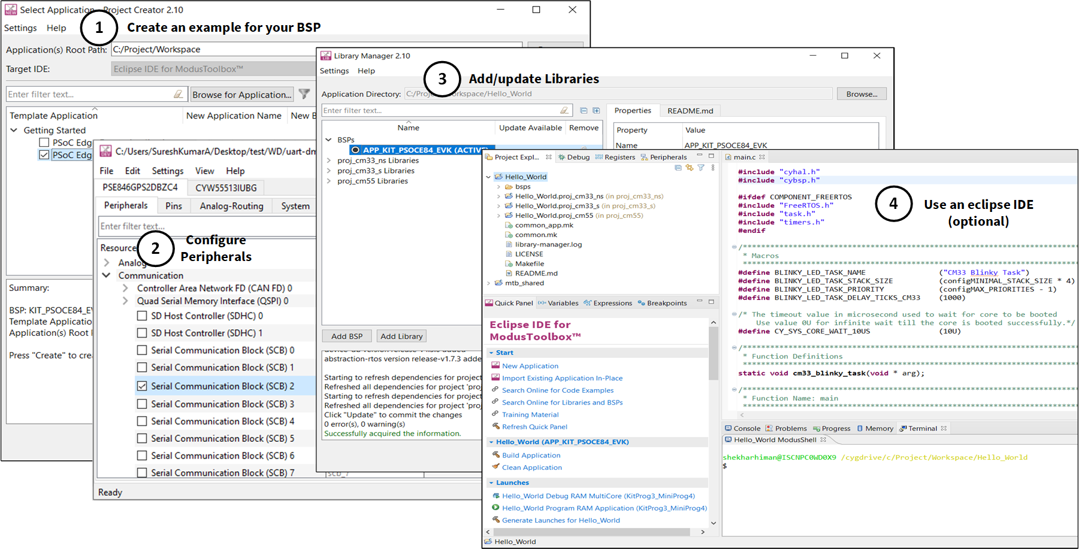1079x549 pixels.
Task: Click expand-all icon in Library Manager
Action: [x=596, y=110]
